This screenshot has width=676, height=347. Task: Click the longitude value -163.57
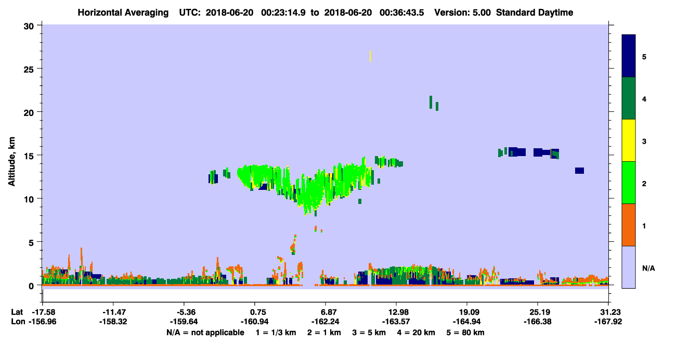(x=396, y=322)
